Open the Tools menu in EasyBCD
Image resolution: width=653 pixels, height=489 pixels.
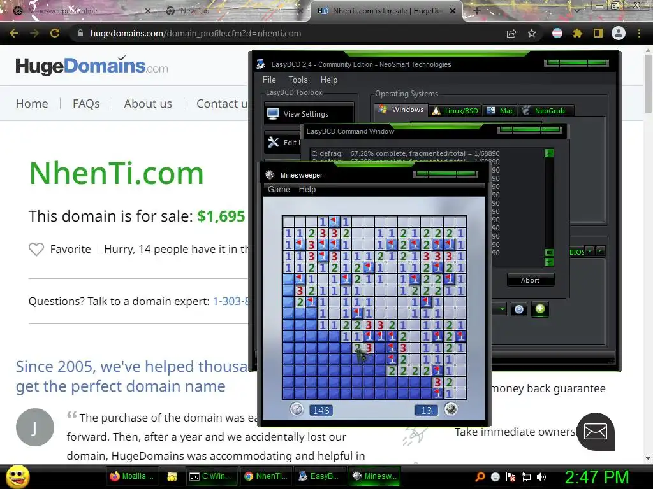pos(298,80)
